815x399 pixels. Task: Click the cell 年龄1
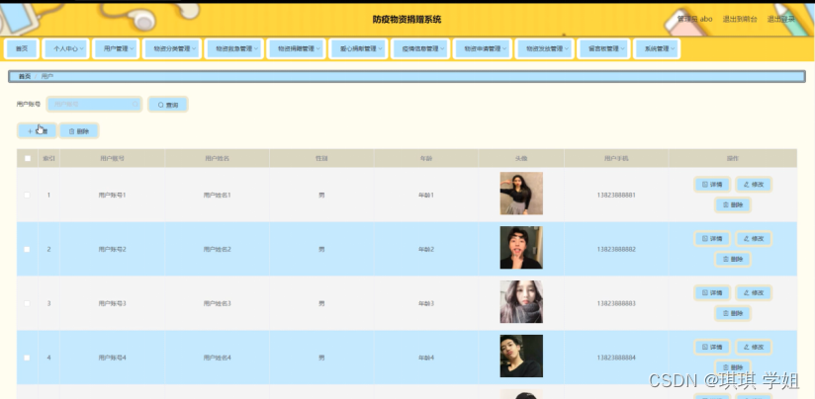[x=425, y=196]
